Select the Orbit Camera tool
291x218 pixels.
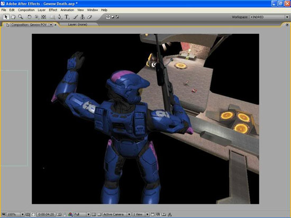(x=37, y=17)
